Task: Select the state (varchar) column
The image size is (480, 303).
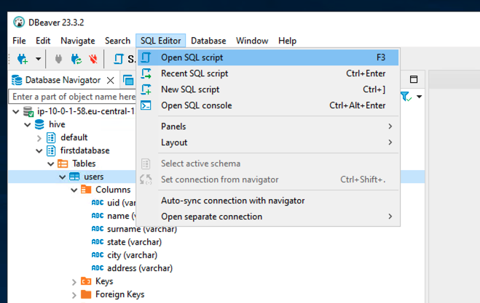Action: 135,242
